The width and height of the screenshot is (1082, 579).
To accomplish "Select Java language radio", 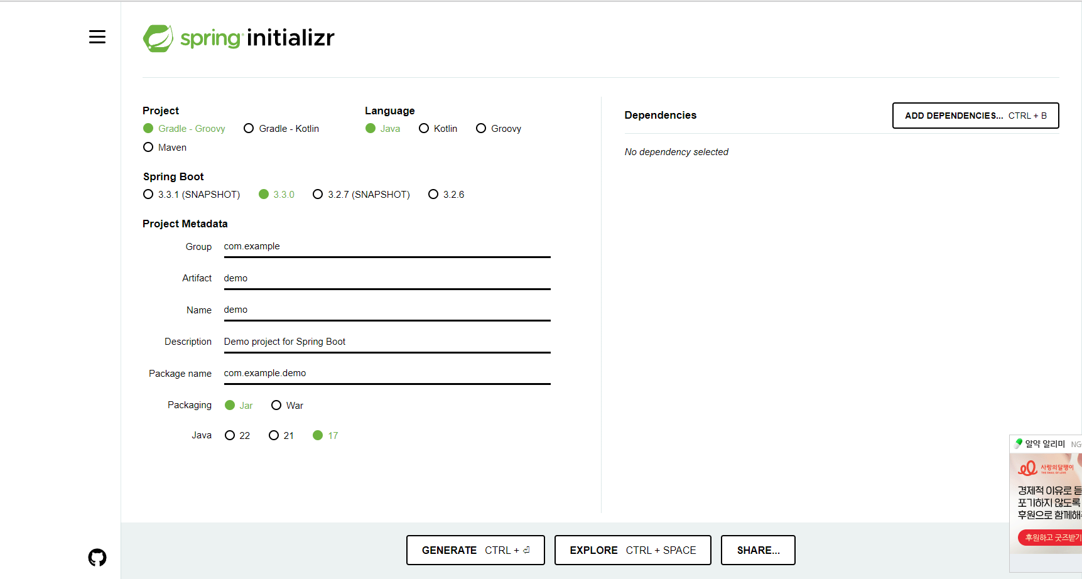I will (x=382, y=128).
